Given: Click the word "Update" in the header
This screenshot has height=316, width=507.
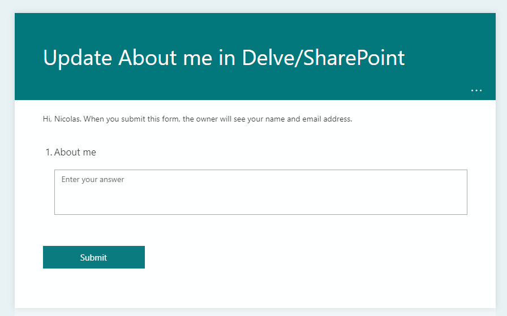Looking at the screenshot, I should pyautogui.click(x=78, y=58).
